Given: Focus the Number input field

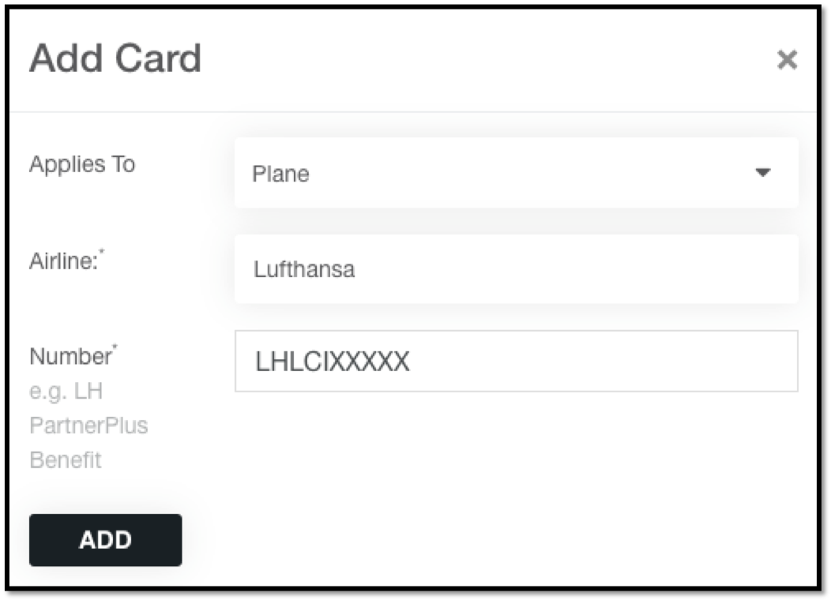Looking at the screenshot, I should click(x=516, y=361).
